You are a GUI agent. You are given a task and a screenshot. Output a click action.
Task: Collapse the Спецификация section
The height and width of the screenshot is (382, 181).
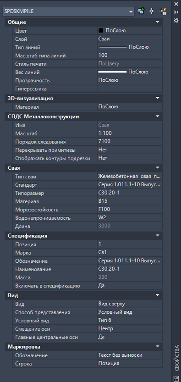pyautogui.click(x=158, y=236)
